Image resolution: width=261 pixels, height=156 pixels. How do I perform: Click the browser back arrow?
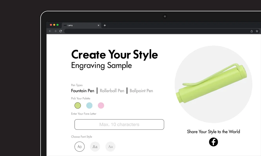coord(50,31)
